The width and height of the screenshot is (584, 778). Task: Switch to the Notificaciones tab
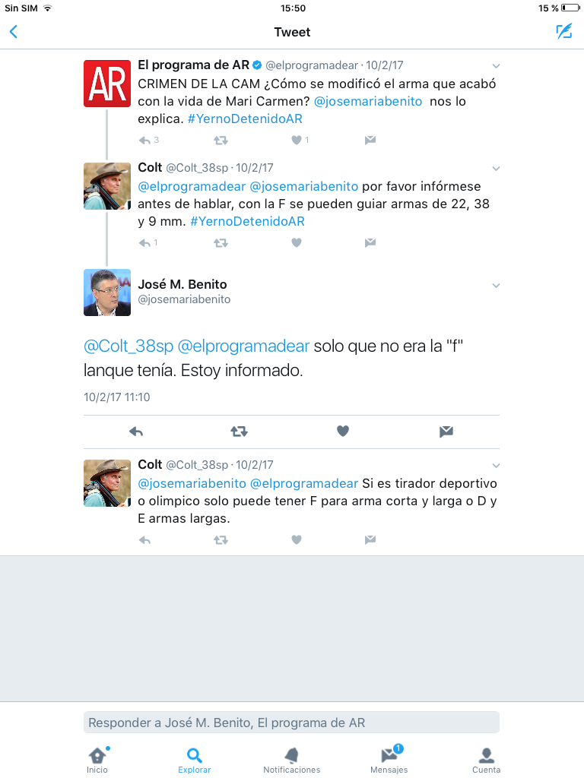[x=291, y=760]
